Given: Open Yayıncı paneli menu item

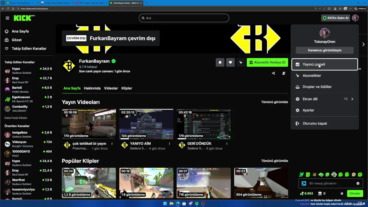Looking at the screenshot, I should 325,64.
